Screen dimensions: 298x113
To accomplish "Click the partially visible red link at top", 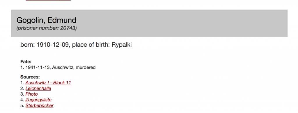I will 48,0.
